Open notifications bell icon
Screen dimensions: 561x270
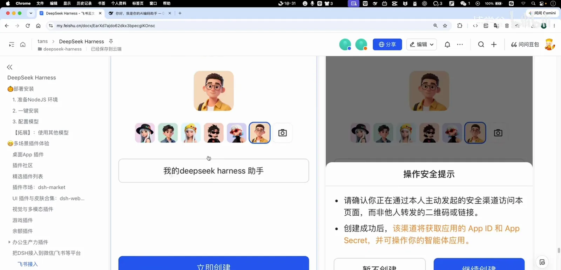coord(447,45)
